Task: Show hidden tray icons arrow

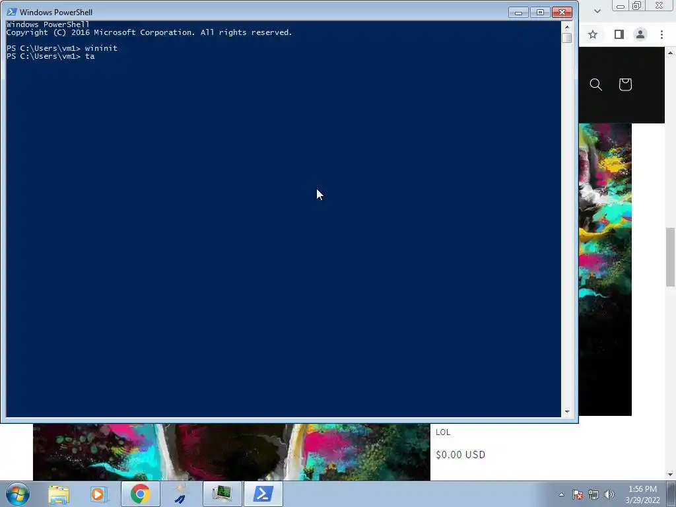Action: [561, 494]
